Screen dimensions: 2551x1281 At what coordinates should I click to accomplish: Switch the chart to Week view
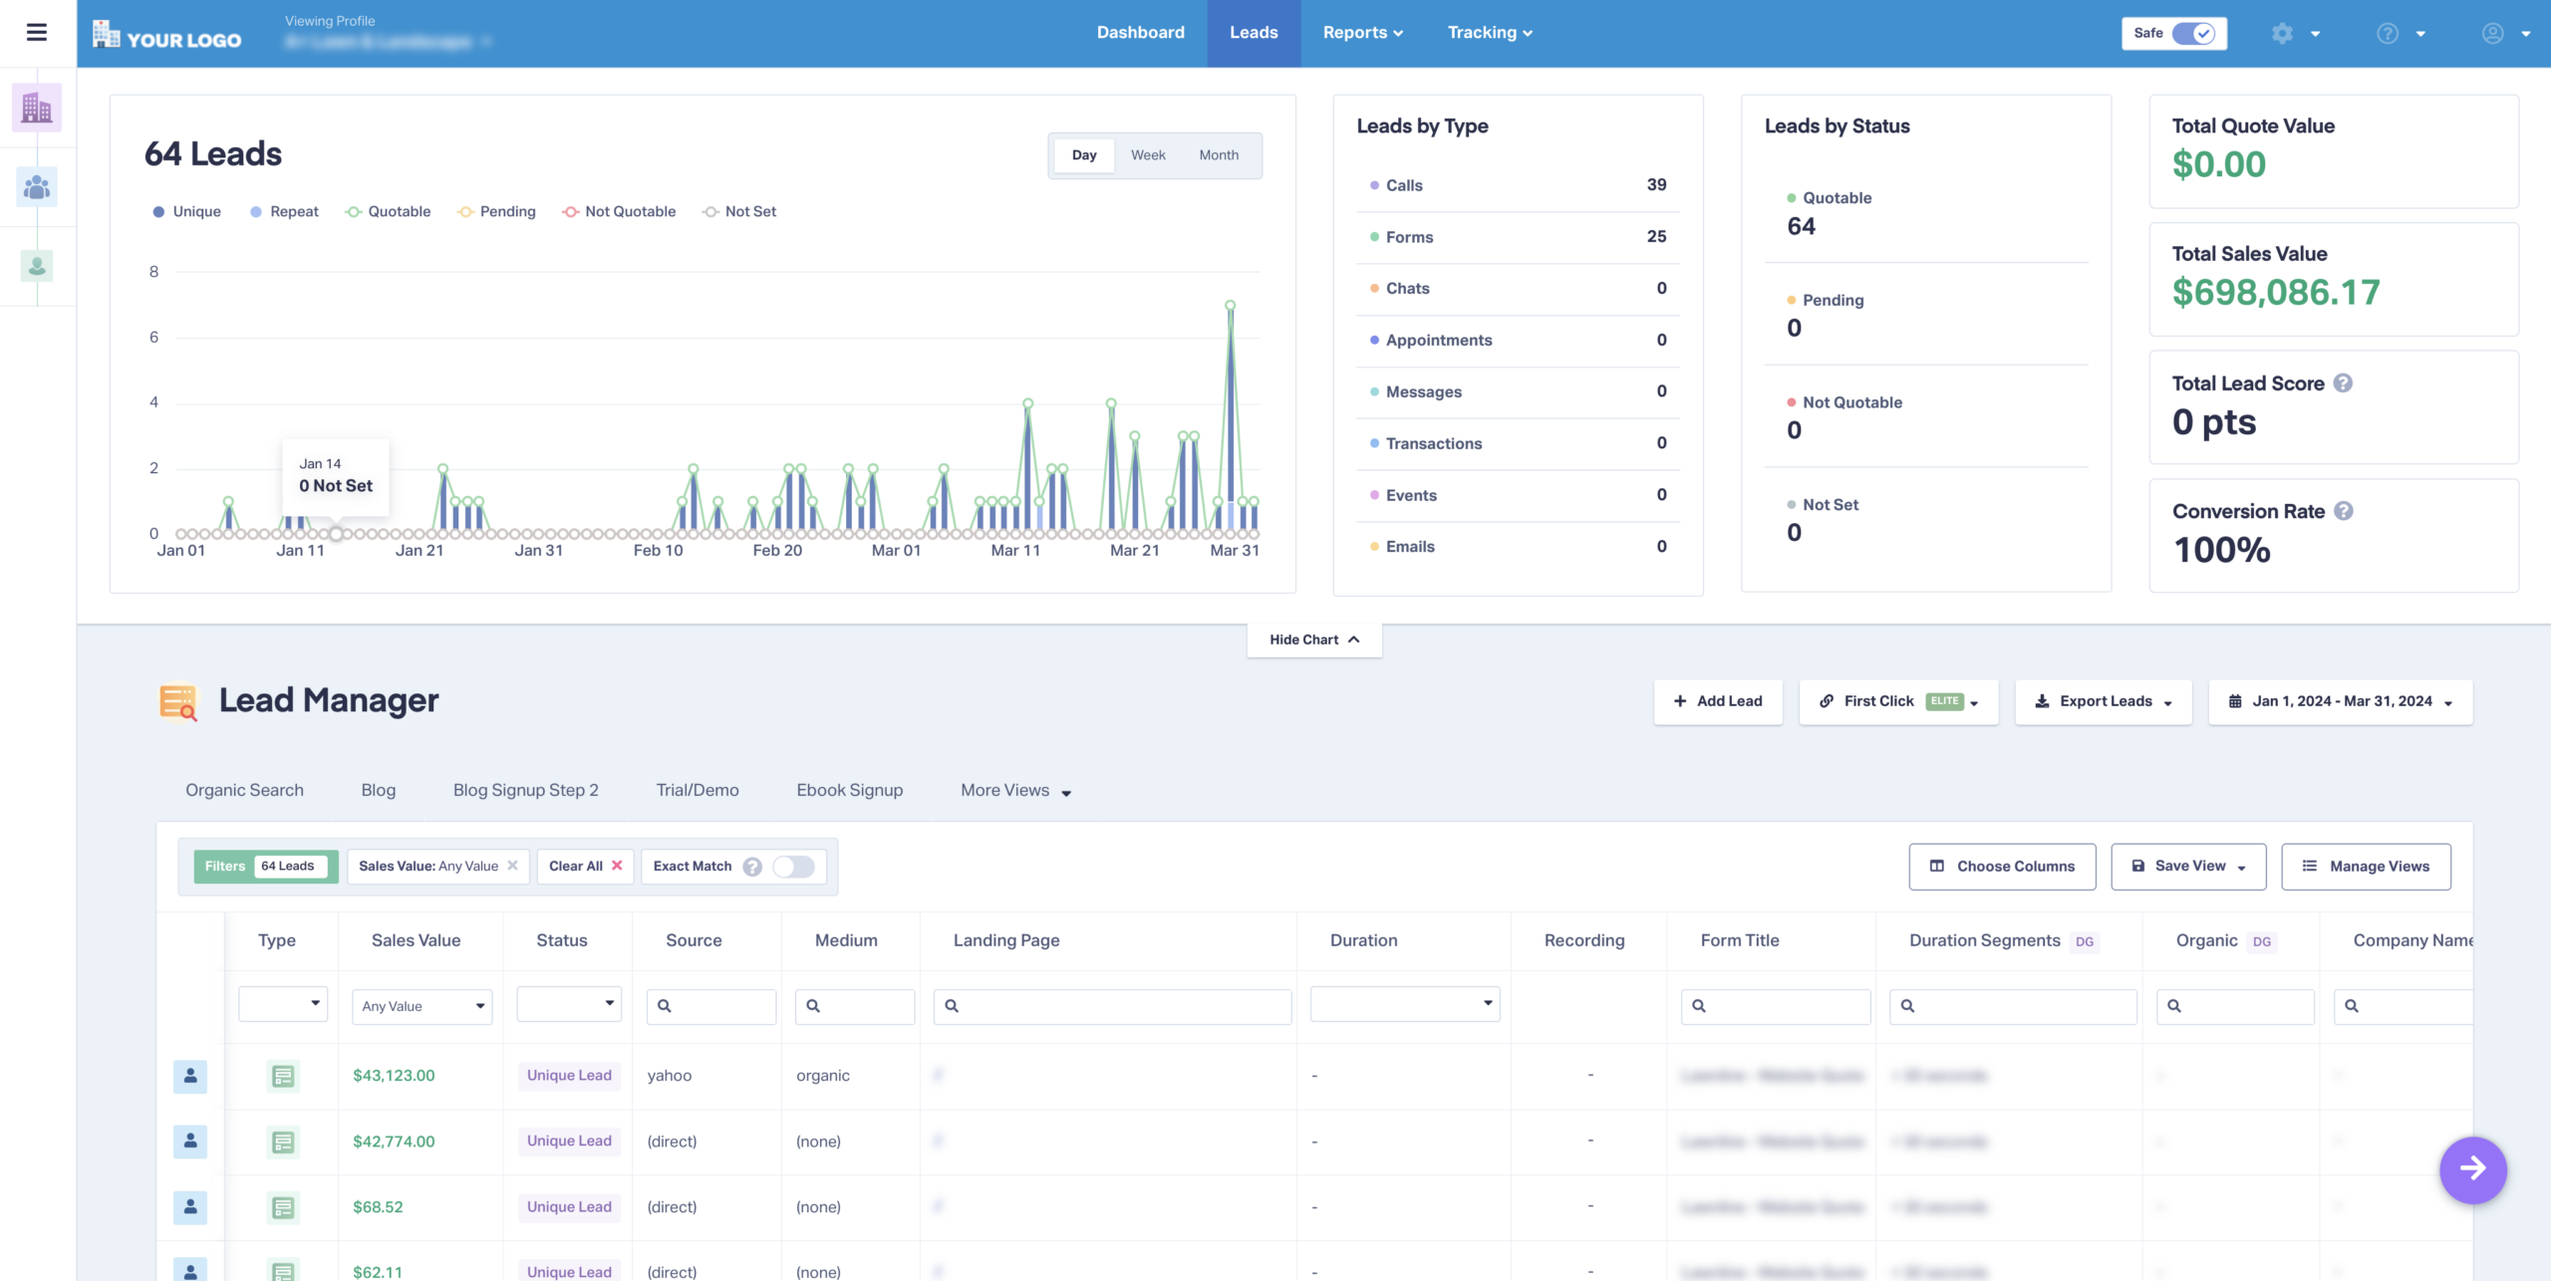tap(1148, 154)
